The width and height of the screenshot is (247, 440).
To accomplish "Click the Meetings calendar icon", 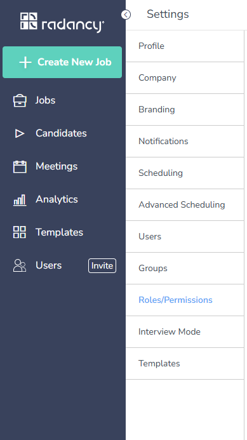I will pos(20,166).
